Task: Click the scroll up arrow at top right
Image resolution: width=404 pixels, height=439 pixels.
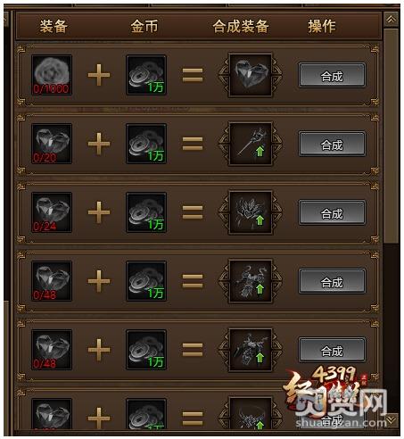Action: pos(391,20)
